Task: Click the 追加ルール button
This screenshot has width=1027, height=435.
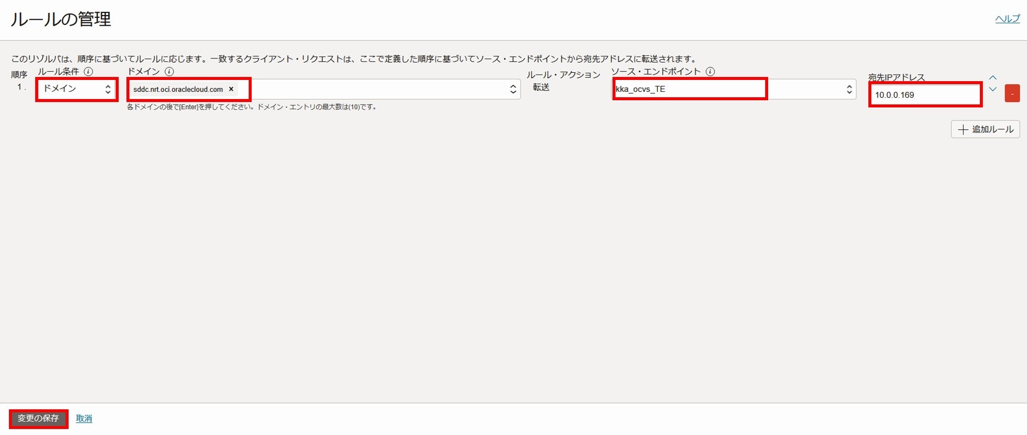Action: click(x=985, y=129)
